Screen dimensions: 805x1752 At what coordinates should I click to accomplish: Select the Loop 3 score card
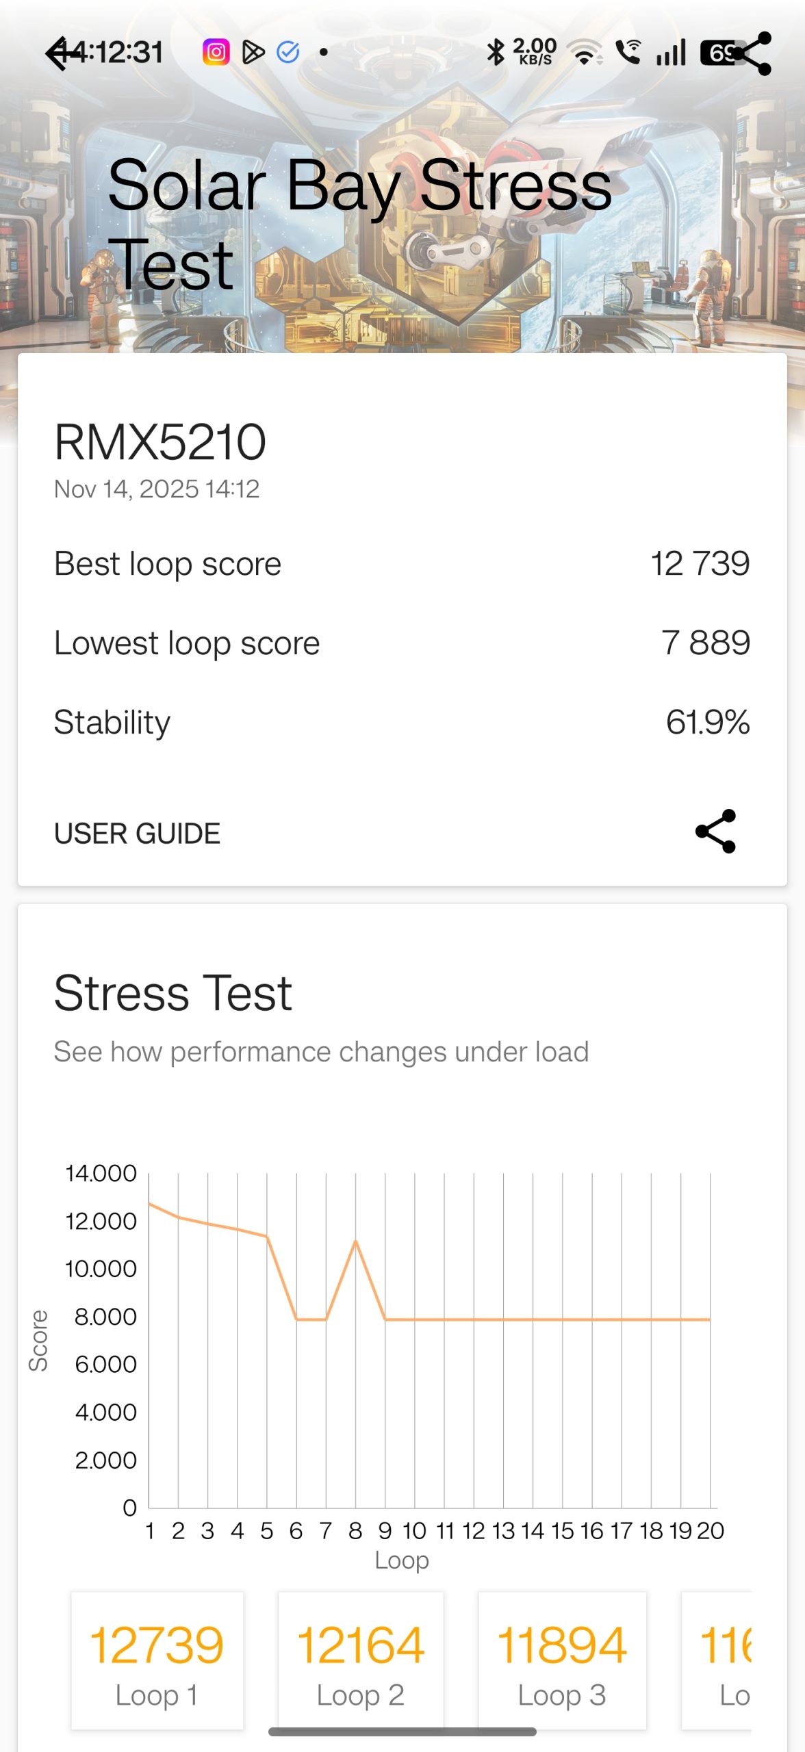click(x=562, y=1660)
